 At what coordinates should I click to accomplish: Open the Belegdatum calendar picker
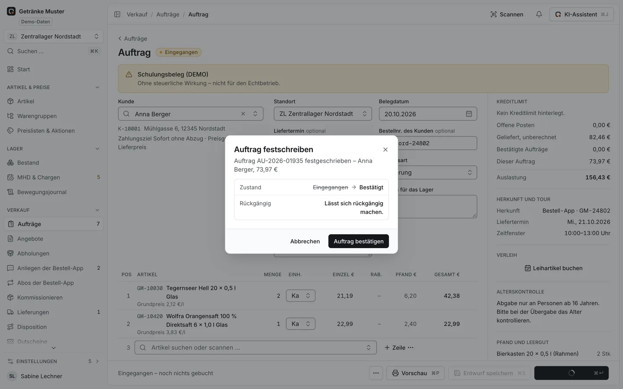tap(469, 114)
